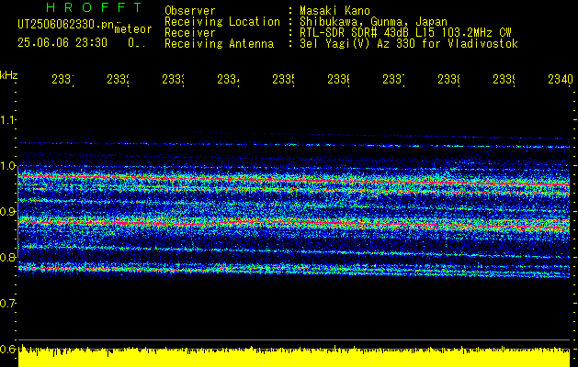Click the 1.0 kHz frequency axis label

[7, 166]
